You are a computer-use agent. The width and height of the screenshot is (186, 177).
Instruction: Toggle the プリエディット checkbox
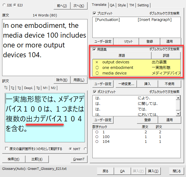click(94, 13)
